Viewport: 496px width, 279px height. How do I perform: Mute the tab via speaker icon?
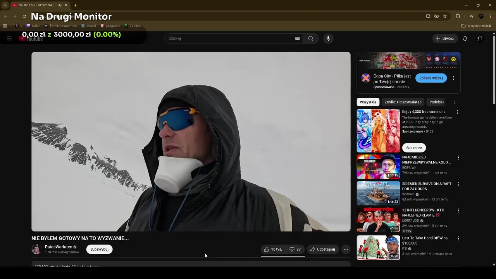tap(60, 5)
